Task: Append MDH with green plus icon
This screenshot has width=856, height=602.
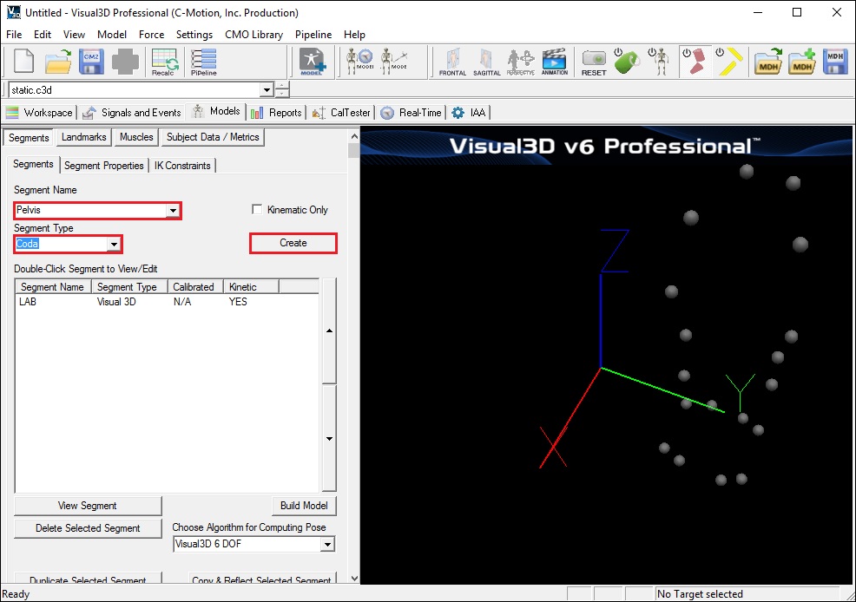Action: pyautogui.click(x=802, y=61)
